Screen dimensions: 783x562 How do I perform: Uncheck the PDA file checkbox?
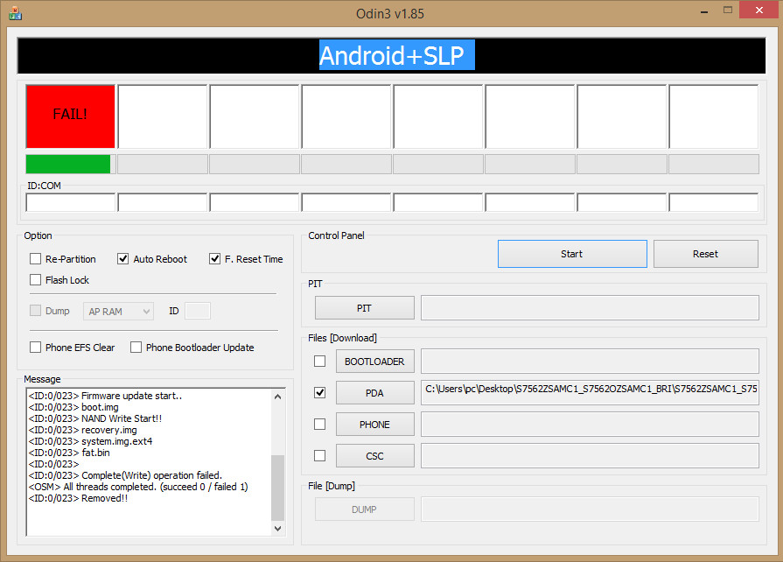[x=319, y=393]
